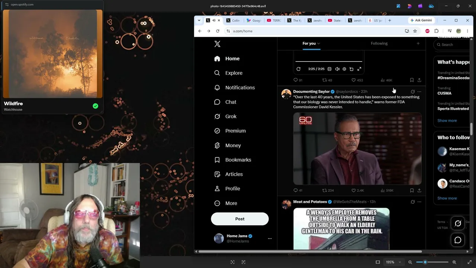View analytics of the 516K views post

click(x=387, y=191)
